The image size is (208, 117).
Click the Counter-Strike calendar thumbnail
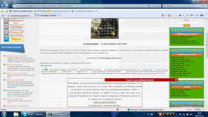click(x=105, y=29)
